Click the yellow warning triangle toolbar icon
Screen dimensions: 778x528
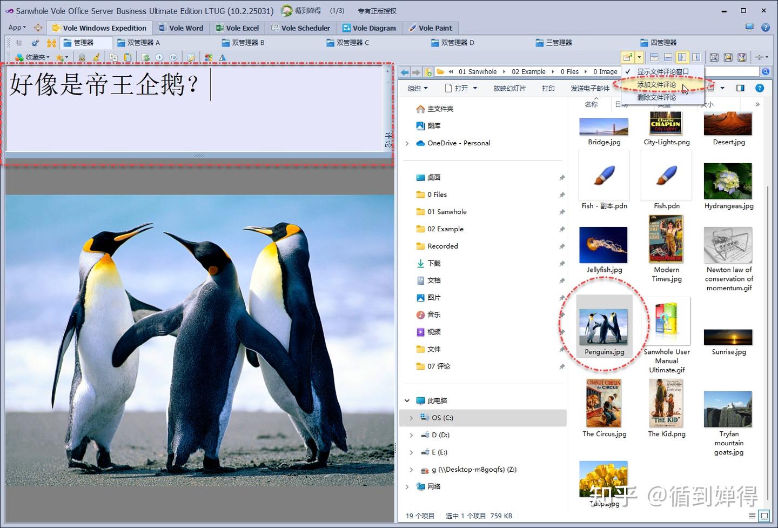tap(223, 57)
